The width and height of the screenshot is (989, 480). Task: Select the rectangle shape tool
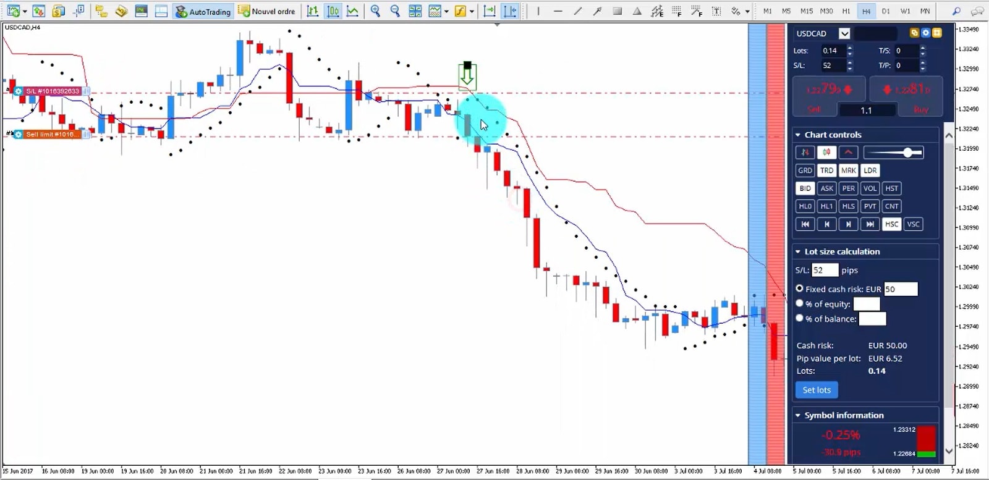click(x=617, y=11)
